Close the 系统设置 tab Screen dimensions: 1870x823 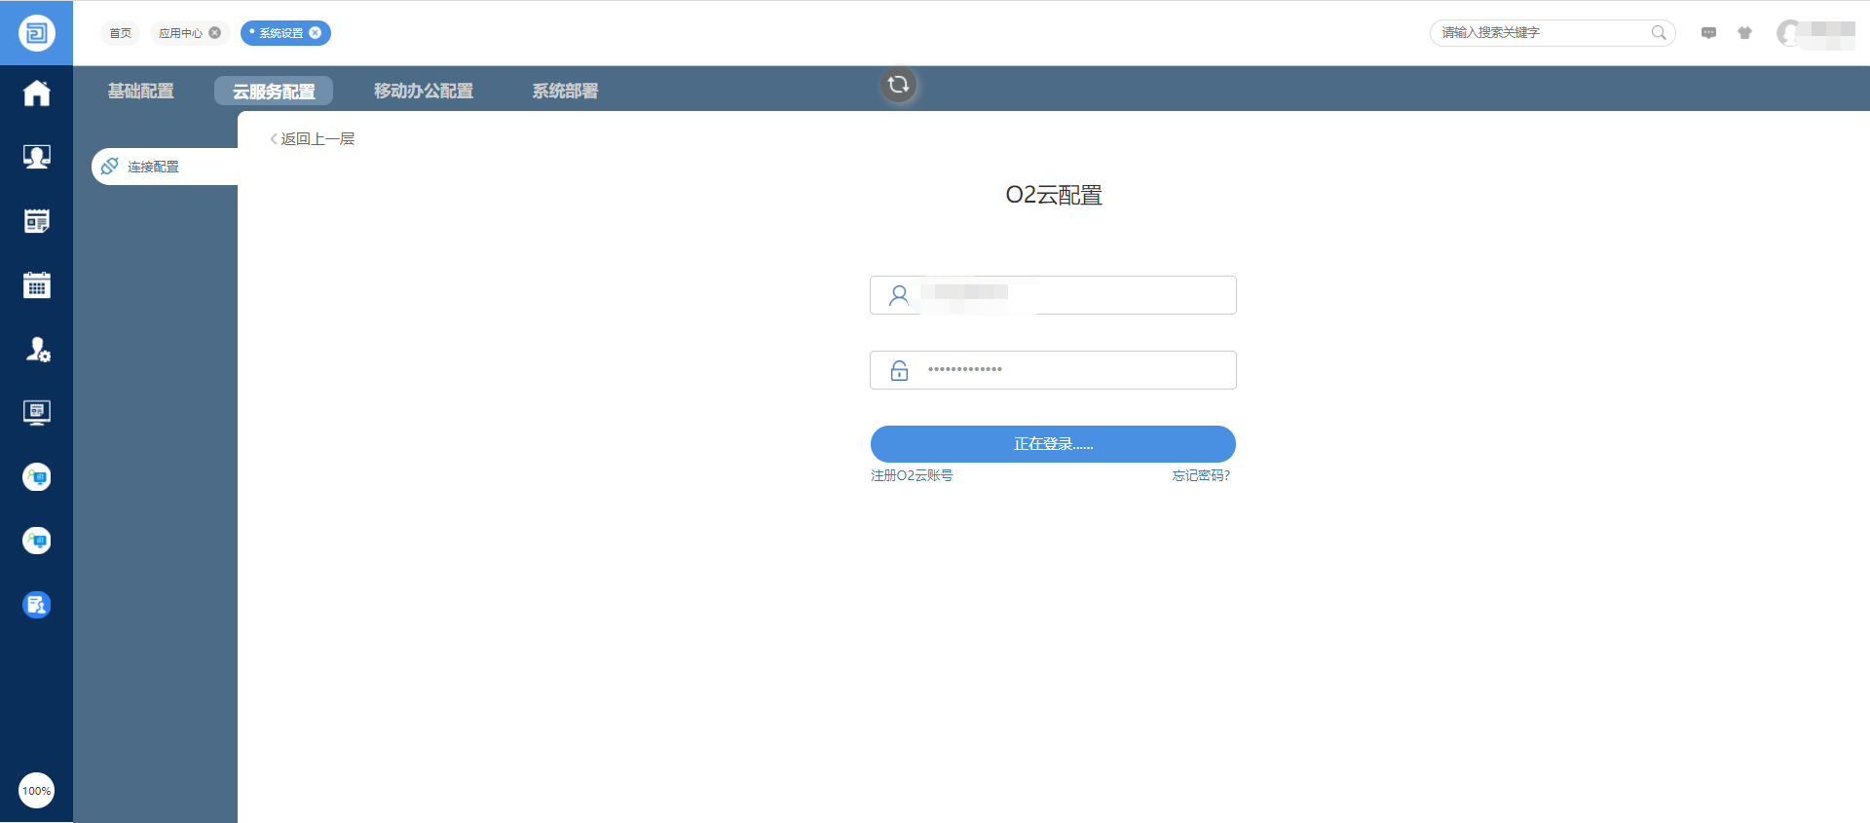316,32
